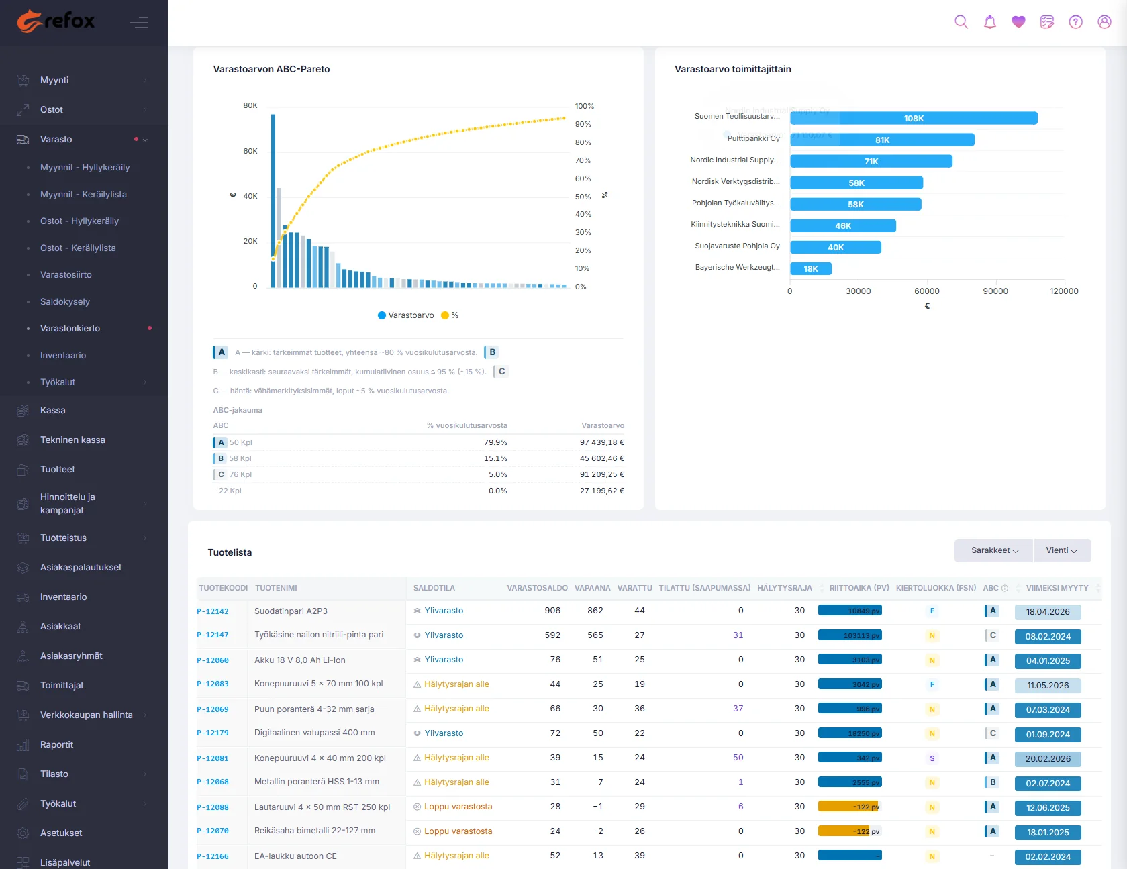
Task: Toggle ABC class A filter badge
Action: pos(221,352)
